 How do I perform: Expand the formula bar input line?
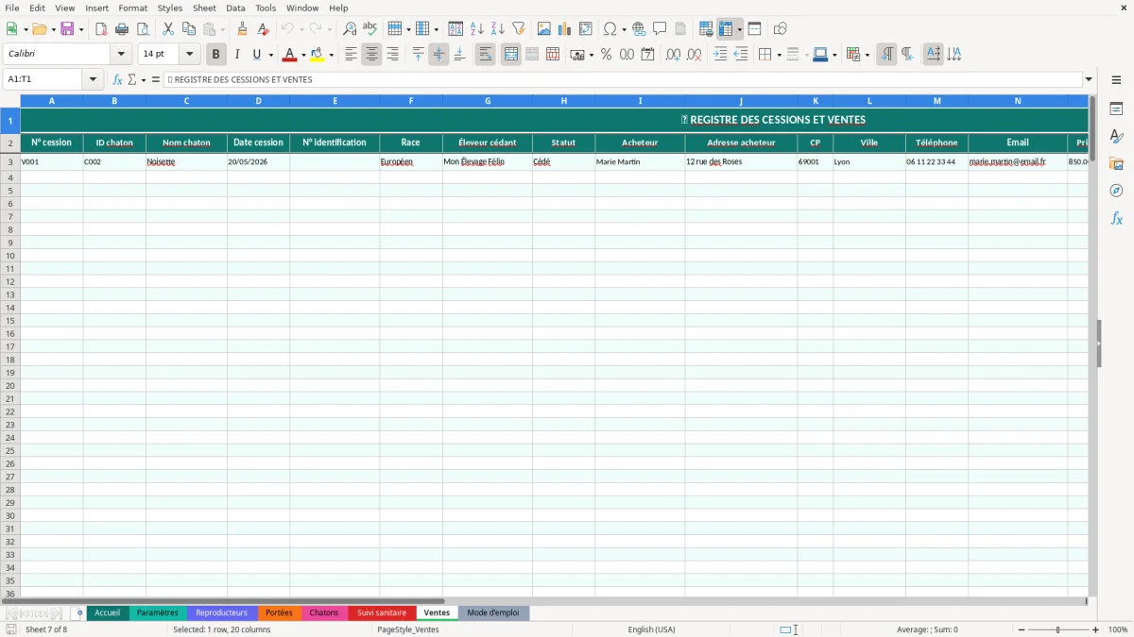pyautogui.click(x=1089, y=80)
